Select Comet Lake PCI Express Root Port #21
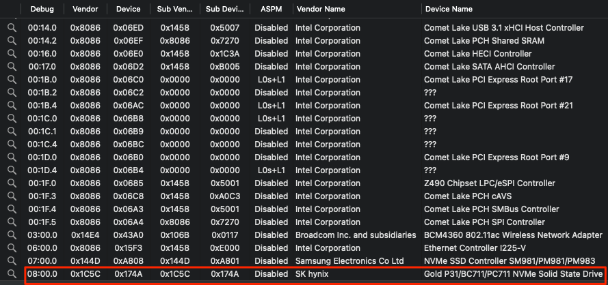 coord(499,106)
